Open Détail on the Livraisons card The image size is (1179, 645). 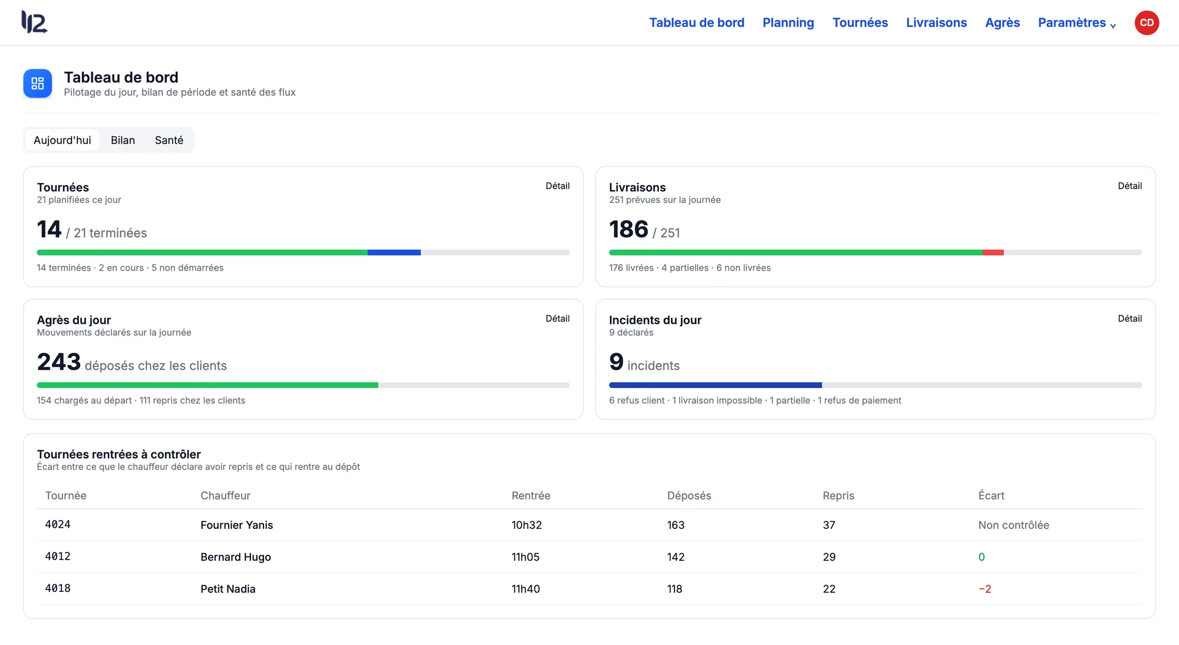point(1129,186)
